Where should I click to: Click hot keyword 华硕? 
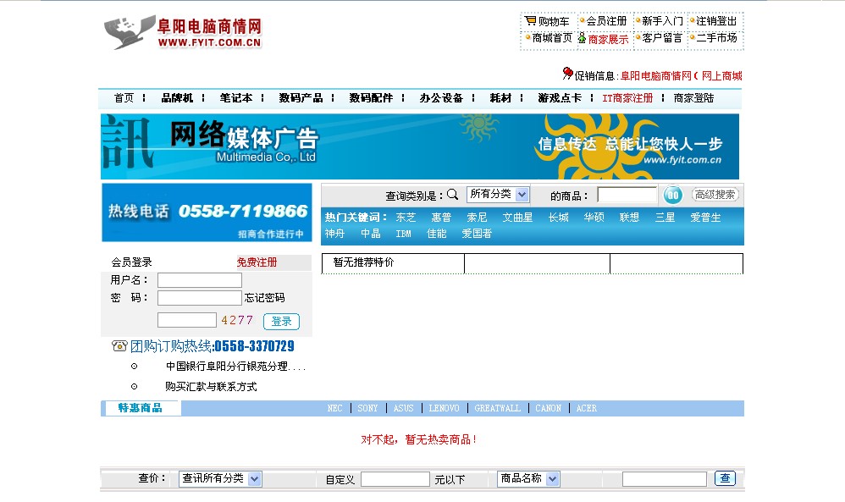(x=594, y=218)
